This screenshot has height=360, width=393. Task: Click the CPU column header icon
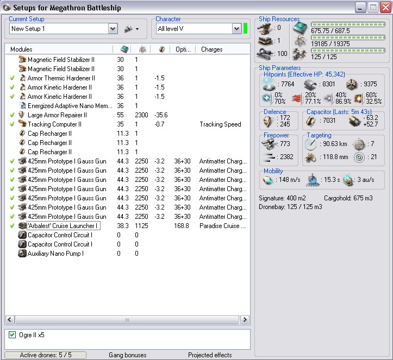click(124, 49)
